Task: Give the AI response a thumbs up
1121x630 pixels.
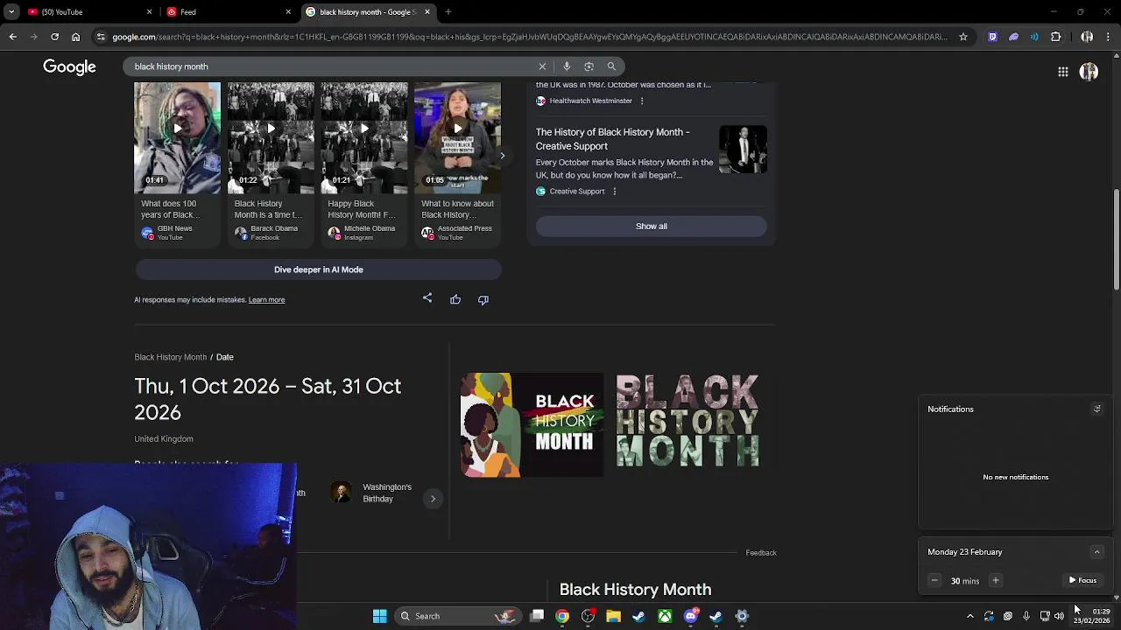Action: tap(455, 299)
